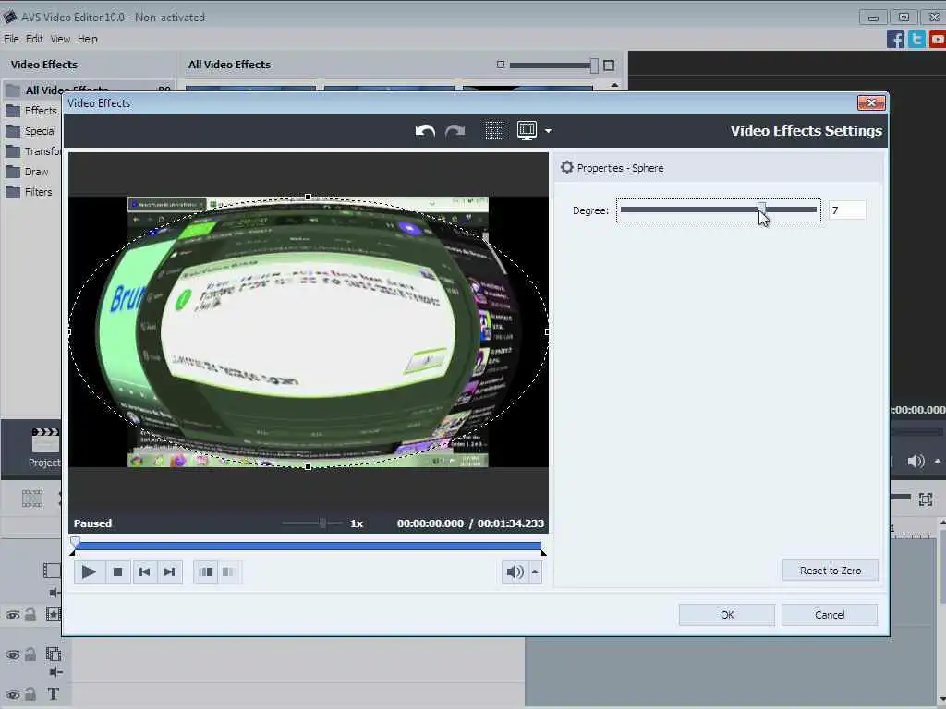Cancel the Video Effects dialog
The image size is (946, 709).
click(x=830, y=614)
